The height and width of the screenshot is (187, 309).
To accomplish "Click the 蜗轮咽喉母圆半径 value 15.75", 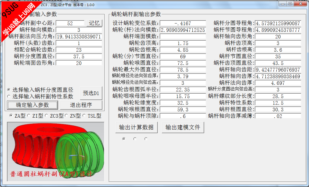I will [183, 96].
